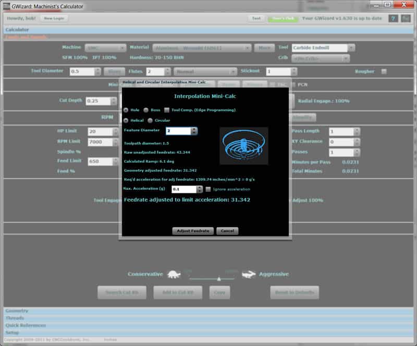Click the green button in the top bar

[x=283, y=18]
